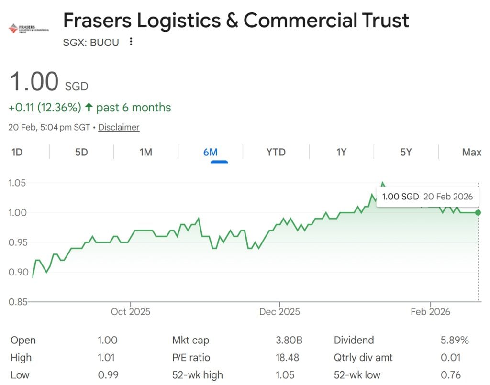The height and width of the screenshot is (385, 490).
Task: Select the YTD chart range
Action: tap(275, 152)
